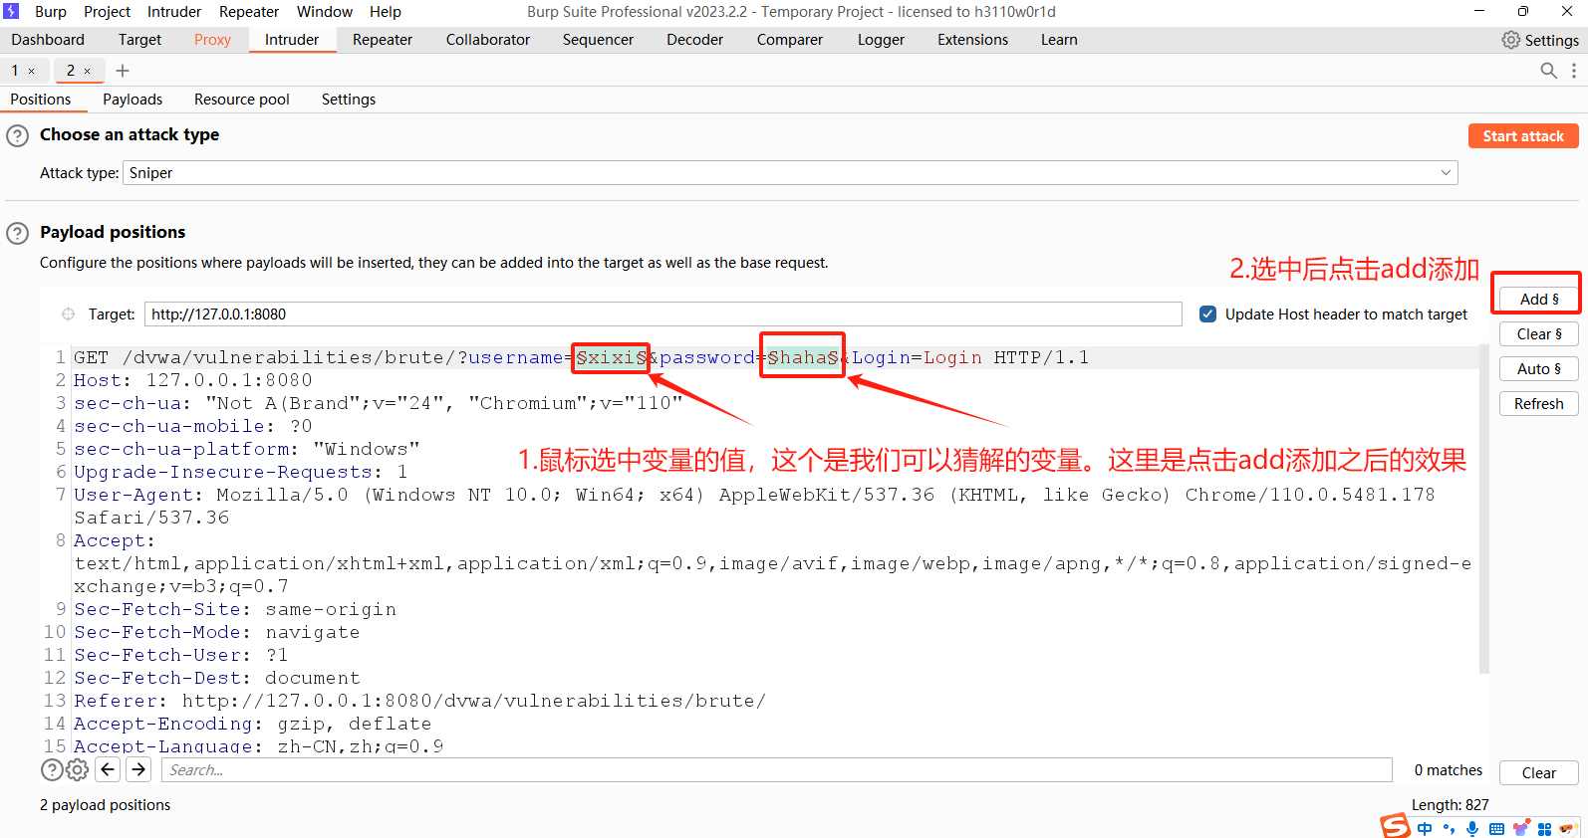Open the three-dot tab options menu
The width and height of the screenshot is (1588, 838).
(x=1574, y=71)
